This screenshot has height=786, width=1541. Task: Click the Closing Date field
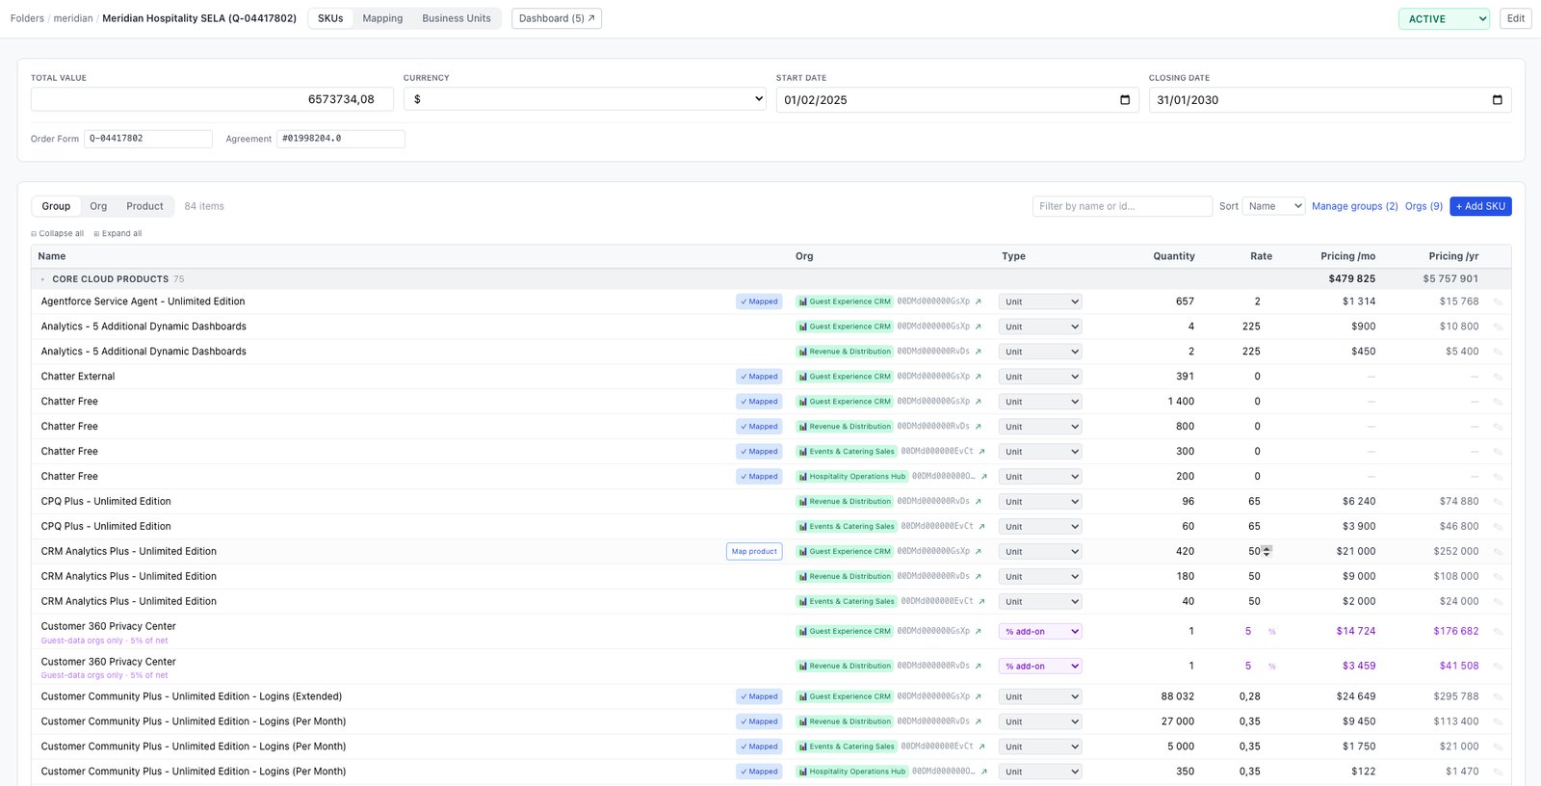[x=1330, y=100]
